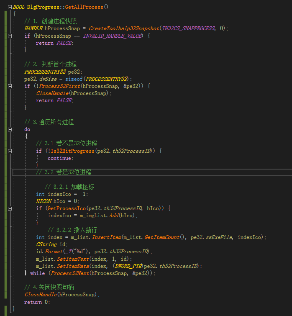Click the comment '// 4.关闭快照句柄'
Viewport: 292px width, 316px height.
[49, 288]
